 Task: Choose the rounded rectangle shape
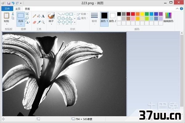click(x=59, y=18)
